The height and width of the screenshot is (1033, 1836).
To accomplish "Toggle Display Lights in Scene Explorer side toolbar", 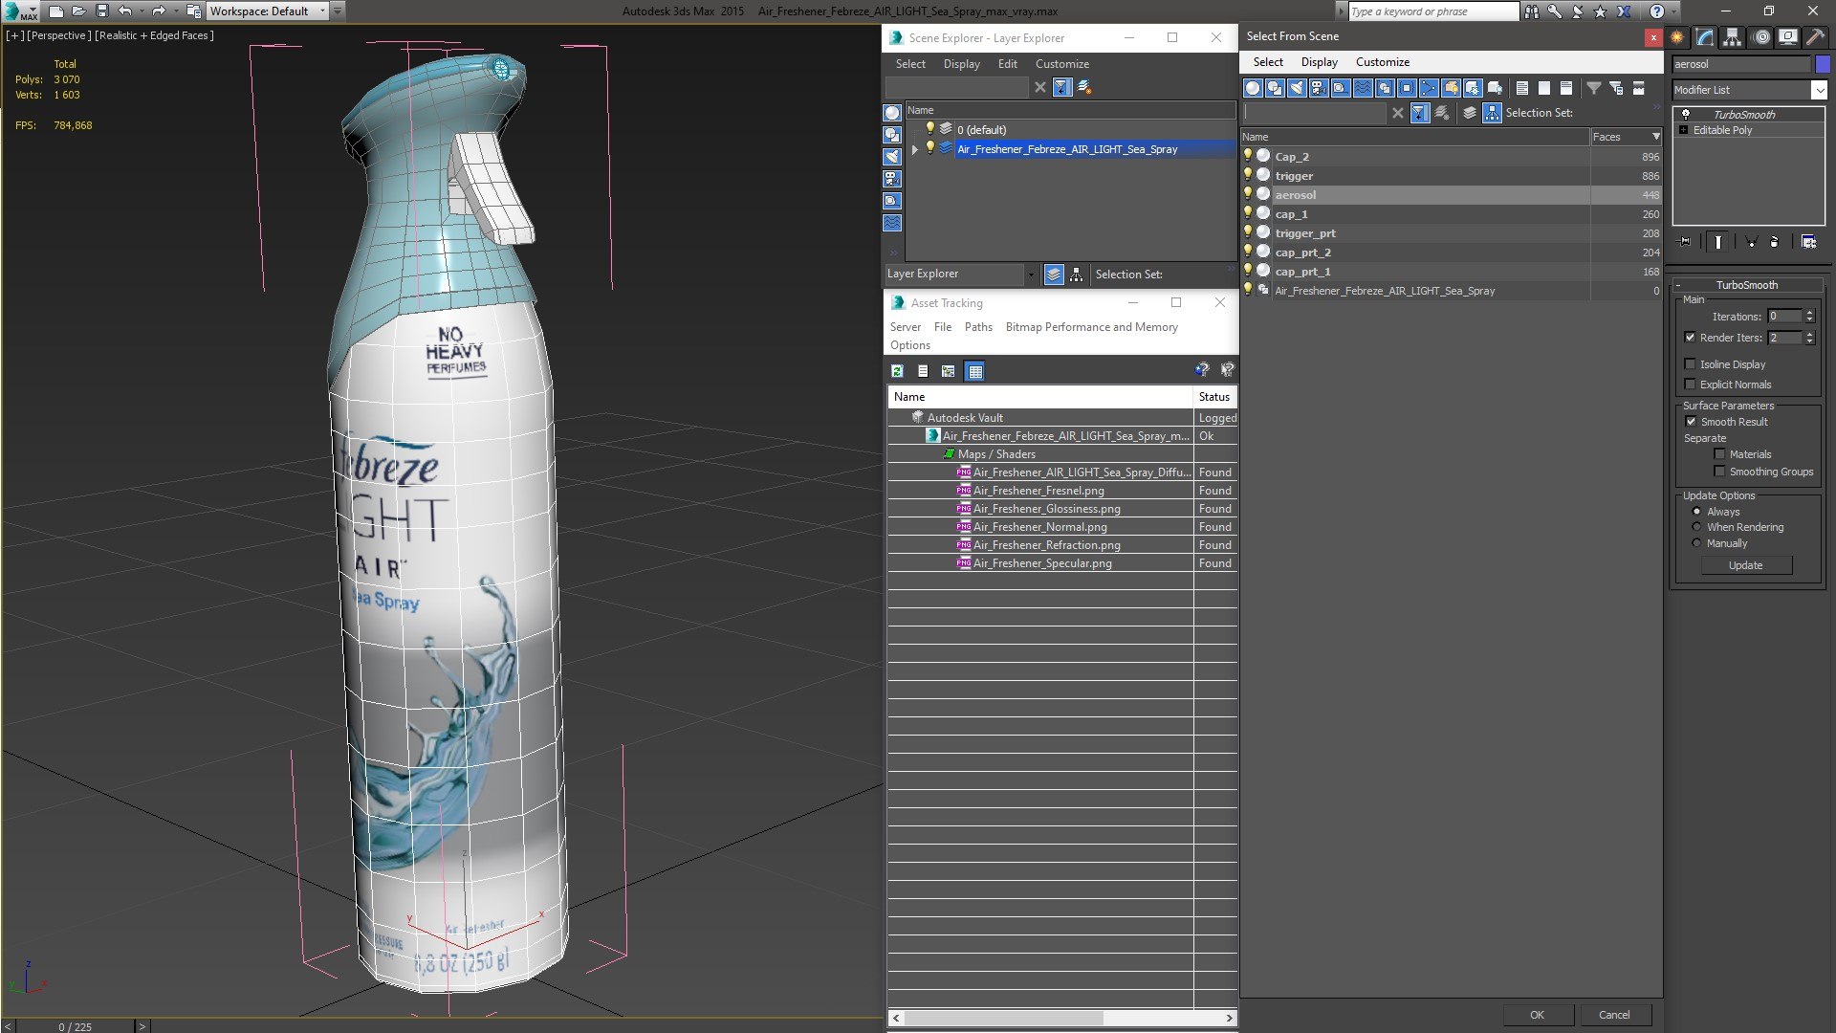I will pos(892,157).
